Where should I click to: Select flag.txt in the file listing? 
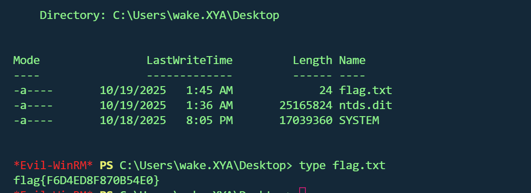click(x=366, y=91)
